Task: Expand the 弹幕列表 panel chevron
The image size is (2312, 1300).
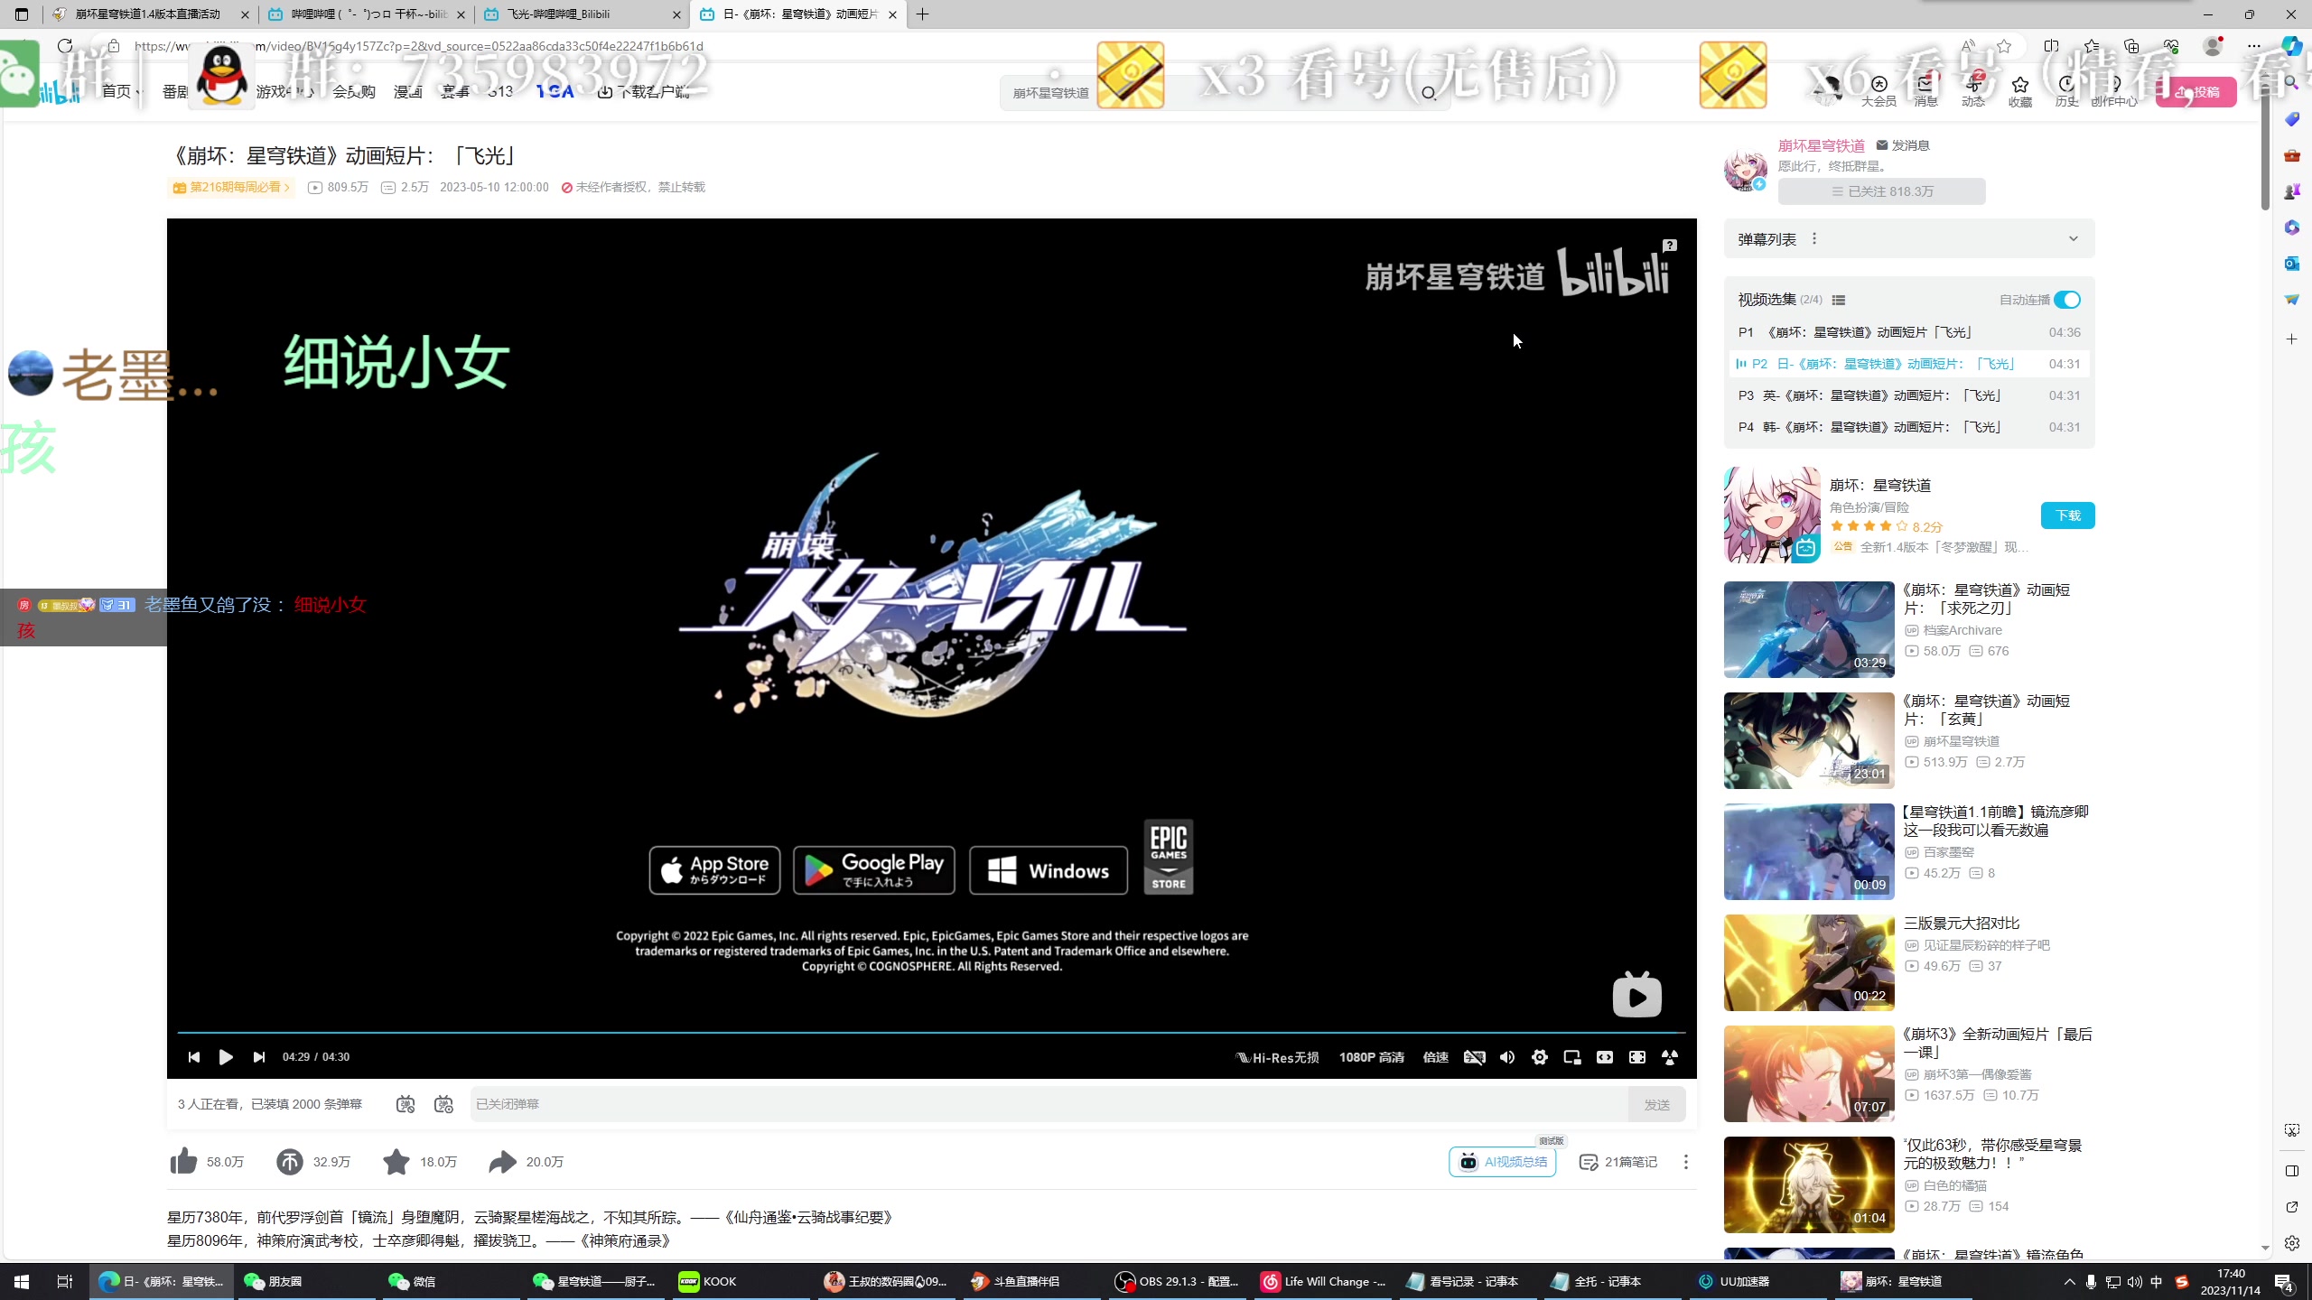Action: tap(2073, 239)
